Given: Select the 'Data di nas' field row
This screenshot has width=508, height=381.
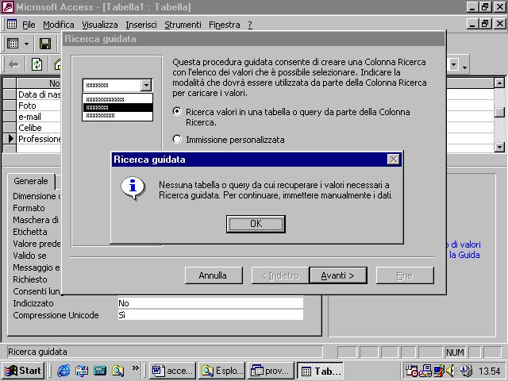Looking at the screenshot, I should click(39, 94).
